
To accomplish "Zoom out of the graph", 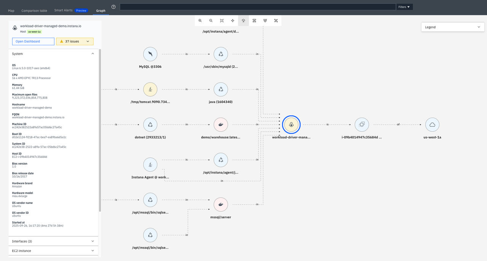I will pos(211,21).
